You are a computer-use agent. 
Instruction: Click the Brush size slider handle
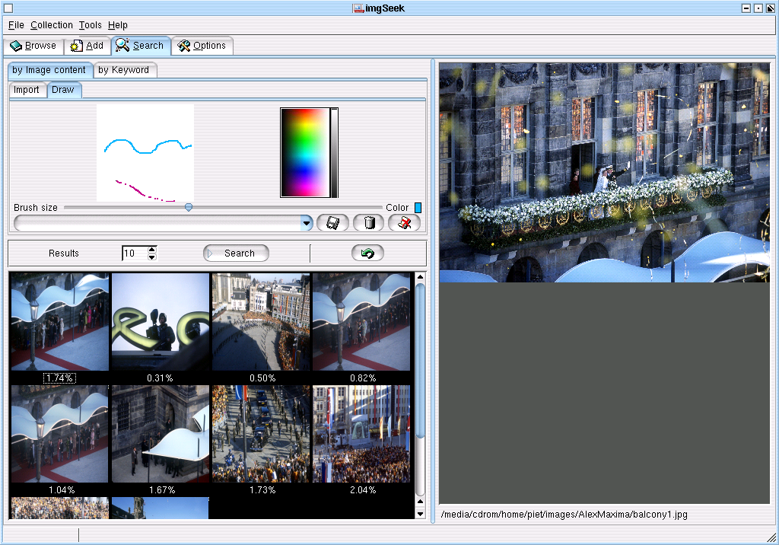pos(189,207)
